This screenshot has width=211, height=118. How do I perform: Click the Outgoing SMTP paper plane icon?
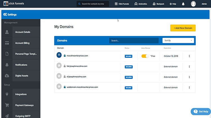point(7,115)
